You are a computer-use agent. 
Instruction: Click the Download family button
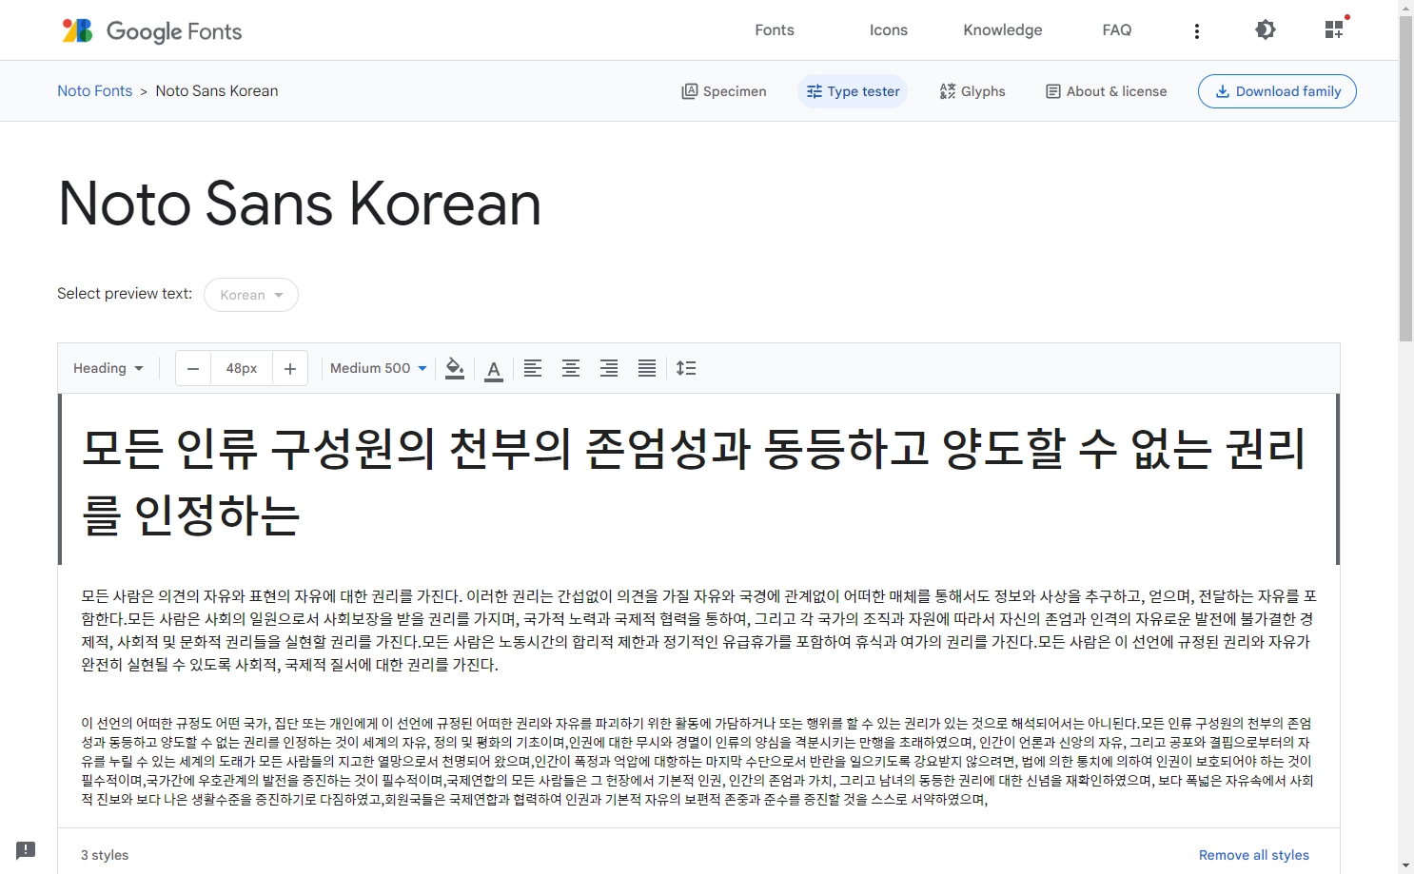point(1277,91)
